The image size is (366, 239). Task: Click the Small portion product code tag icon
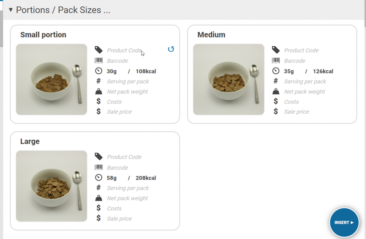click(99, 50)
